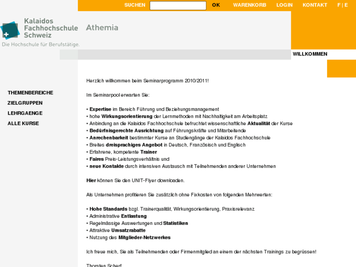Click the 'Im Seminarpool erwarten Sie:' line
Image resolution: width=356 pixels, height=267 pixels.
[x=118, y=95]
